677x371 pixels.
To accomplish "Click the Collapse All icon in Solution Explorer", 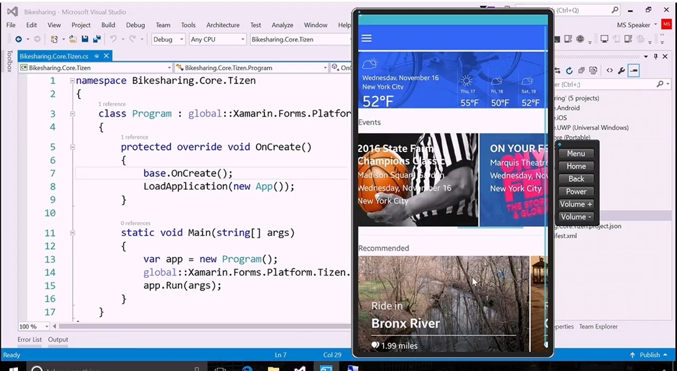I will pyautogui.click(x=581, y=70).
